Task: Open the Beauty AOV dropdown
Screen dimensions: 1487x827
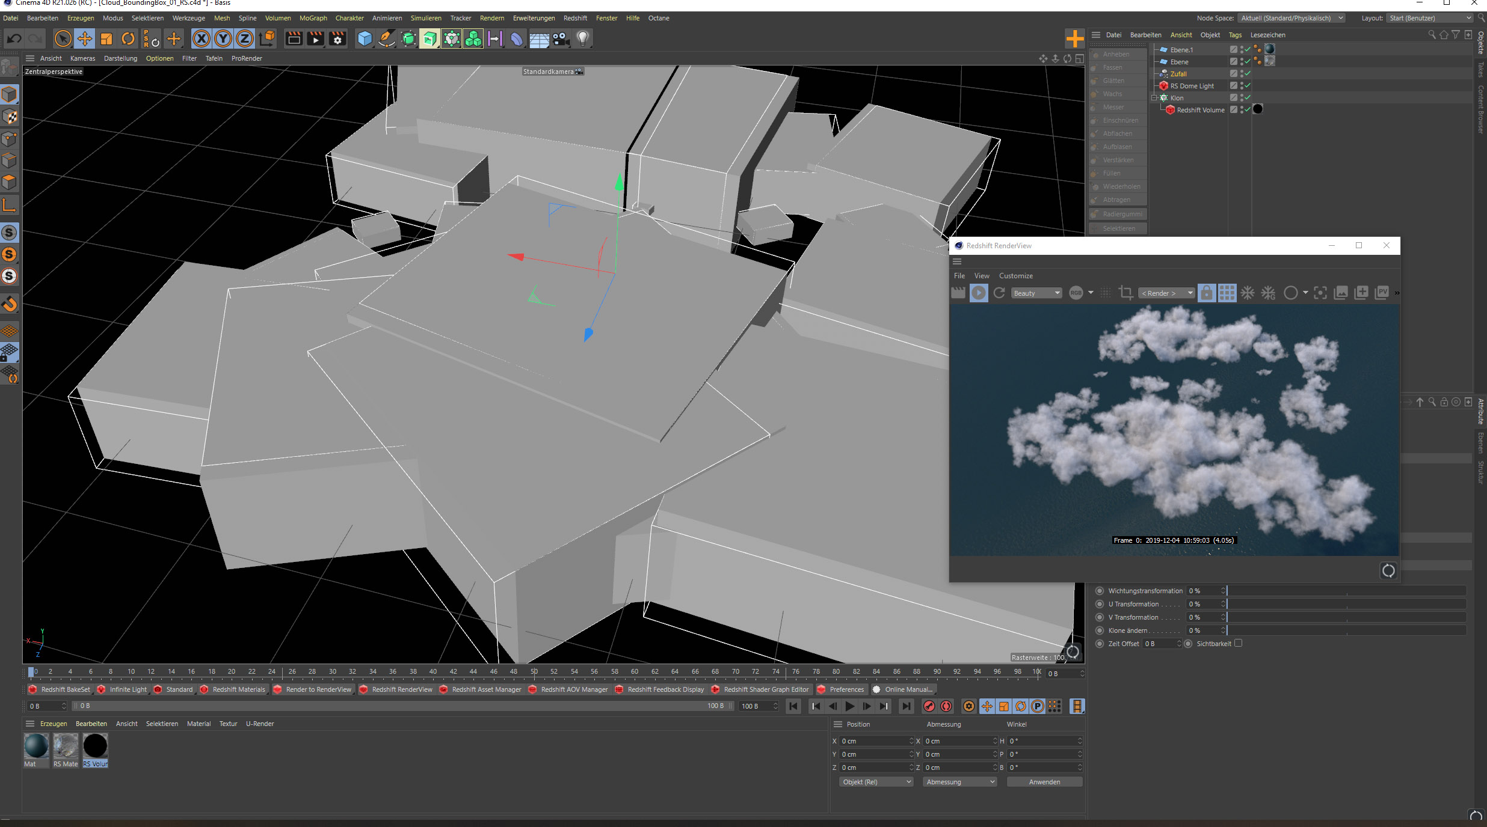Action: [1036, 293]
